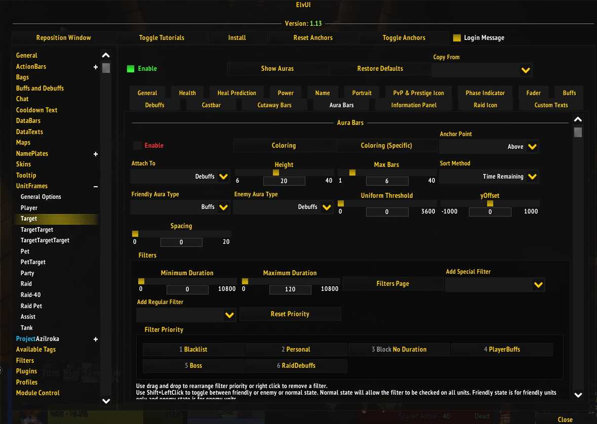Open the Filters Page button
The width and height of the screenshot is (597, 424).
tap(392, 283)
